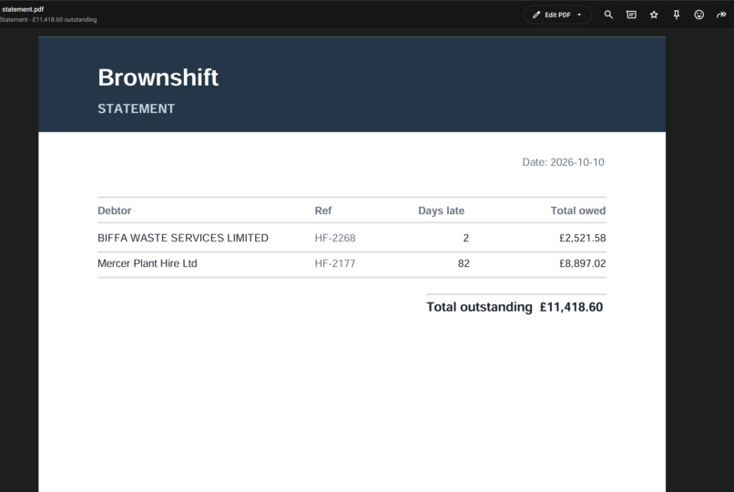The width and height of the screenshot is (734, 492).
Task: Select the reference HF-2177
Action: tap(335, 263)
